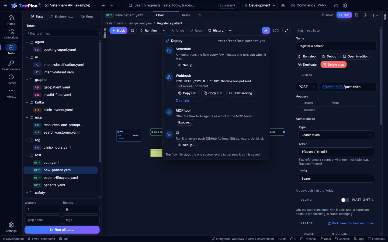Open the flow toolbar overflow menu
The width and height of the screenshot is (388, 242).
(231, 30)
